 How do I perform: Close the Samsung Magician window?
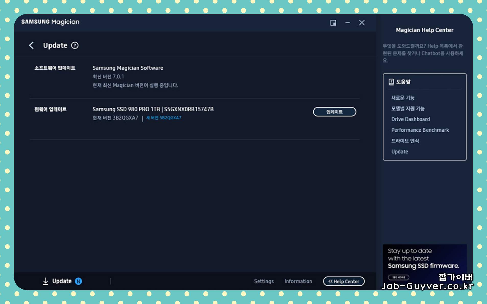click(362, 23)
